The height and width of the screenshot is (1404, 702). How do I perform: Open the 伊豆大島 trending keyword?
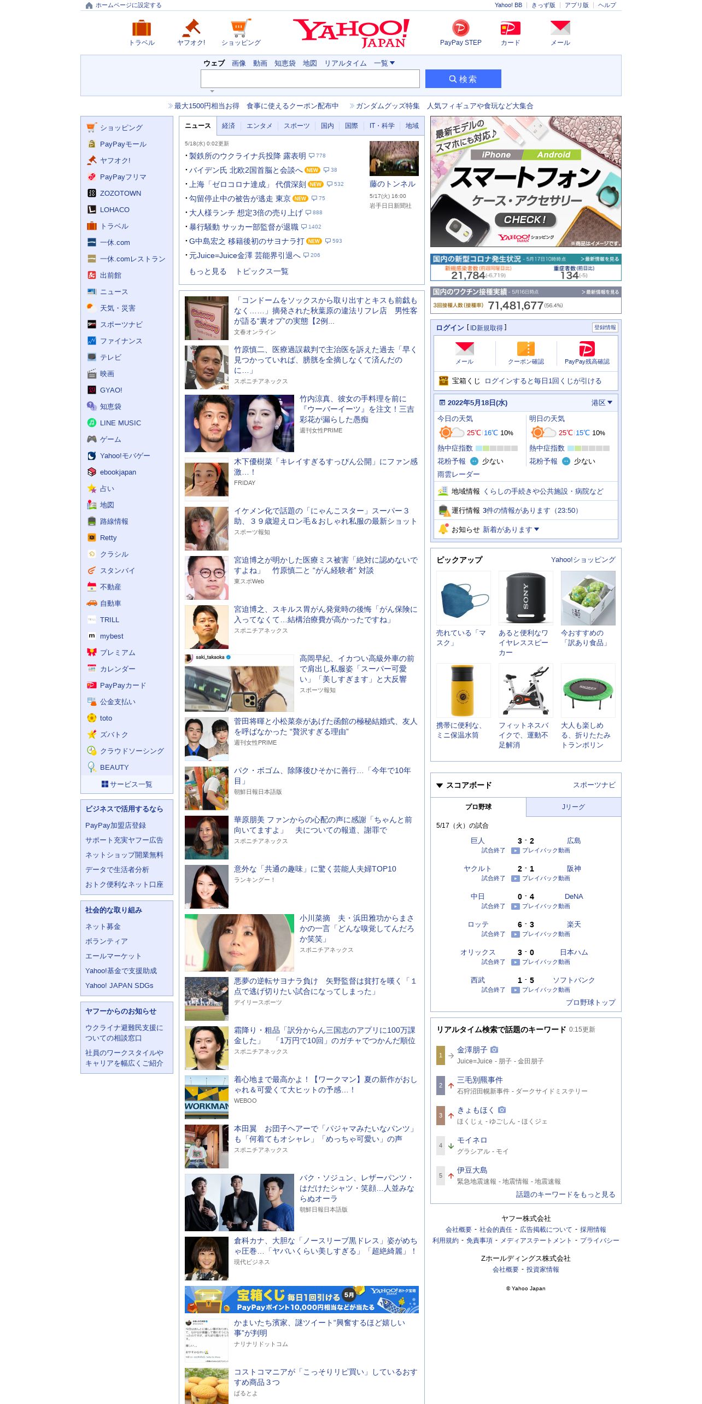pos(472,1170)
